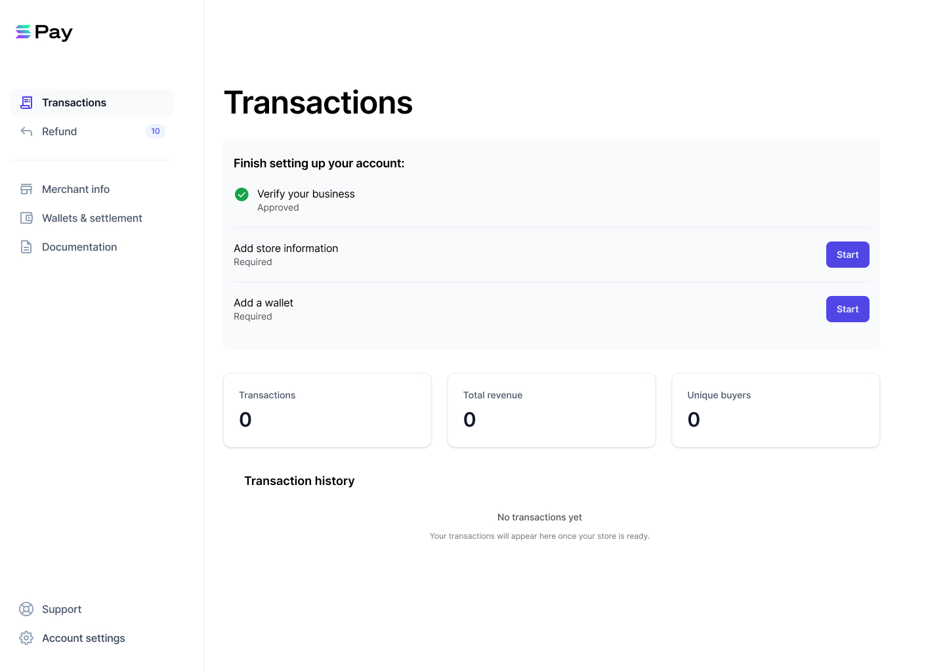Click the Refund count badge 10

[x=156, y=131]
